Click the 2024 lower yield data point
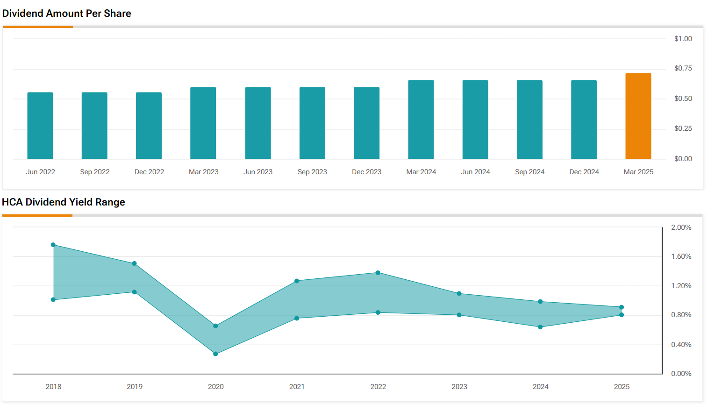 pos(540,327)
